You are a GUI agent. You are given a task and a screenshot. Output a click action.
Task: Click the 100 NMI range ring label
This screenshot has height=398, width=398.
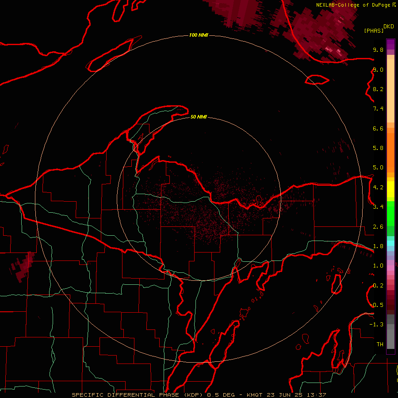199,35
